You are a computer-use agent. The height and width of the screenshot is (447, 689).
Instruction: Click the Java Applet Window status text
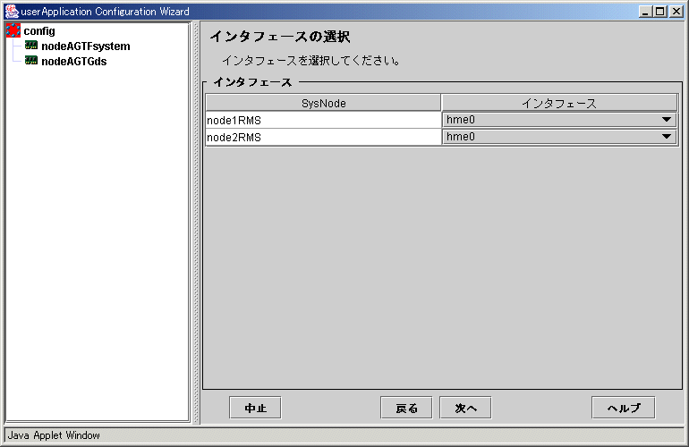[54, 435]
